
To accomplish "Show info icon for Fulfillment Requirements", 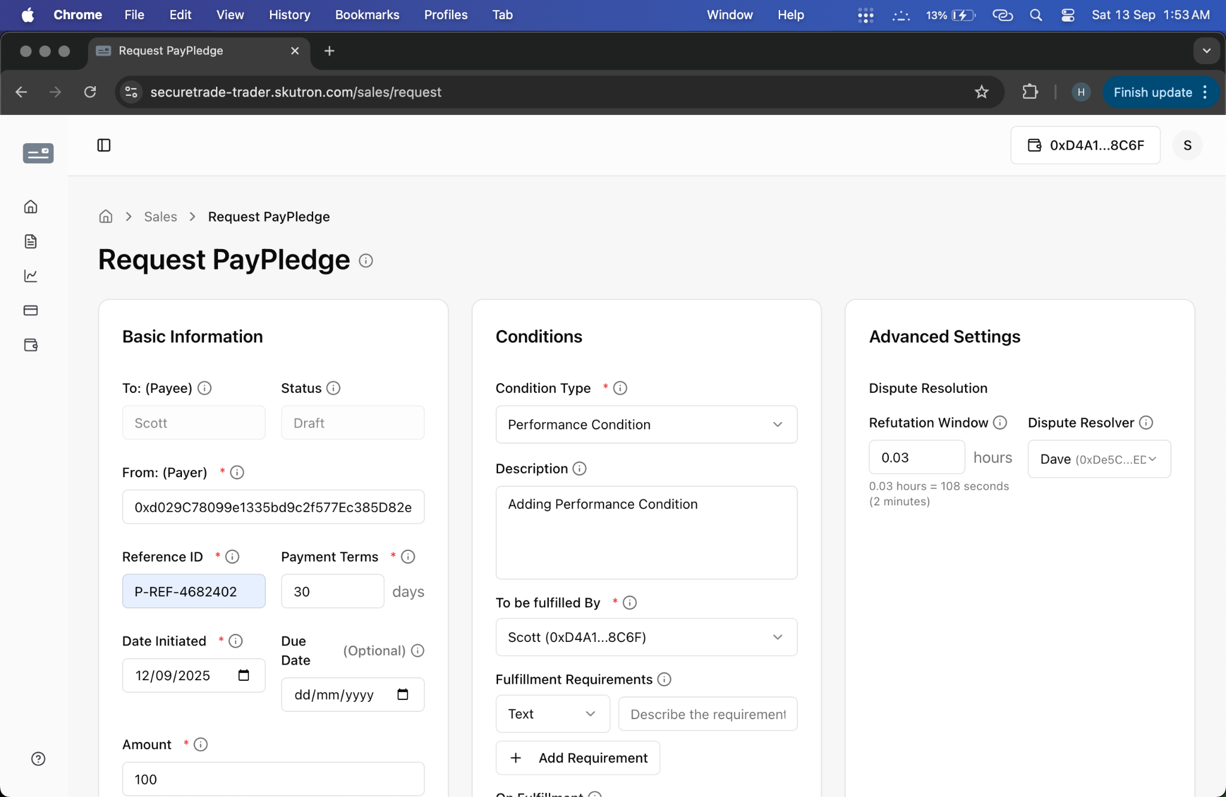I will tap(664, 679).
